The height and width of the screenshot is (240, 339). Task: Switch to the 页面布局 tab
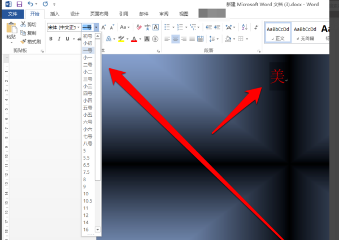pos(99,14)
